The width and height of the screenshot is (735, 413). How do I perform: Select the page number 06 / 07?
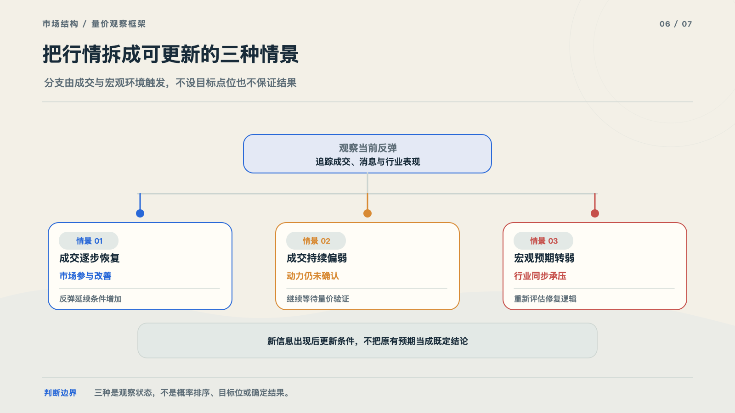click(676, 24)
